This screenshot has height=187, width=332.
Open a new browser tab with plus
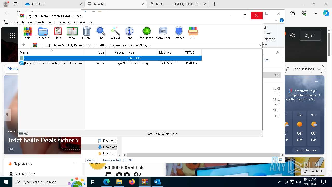pos(214,4)
